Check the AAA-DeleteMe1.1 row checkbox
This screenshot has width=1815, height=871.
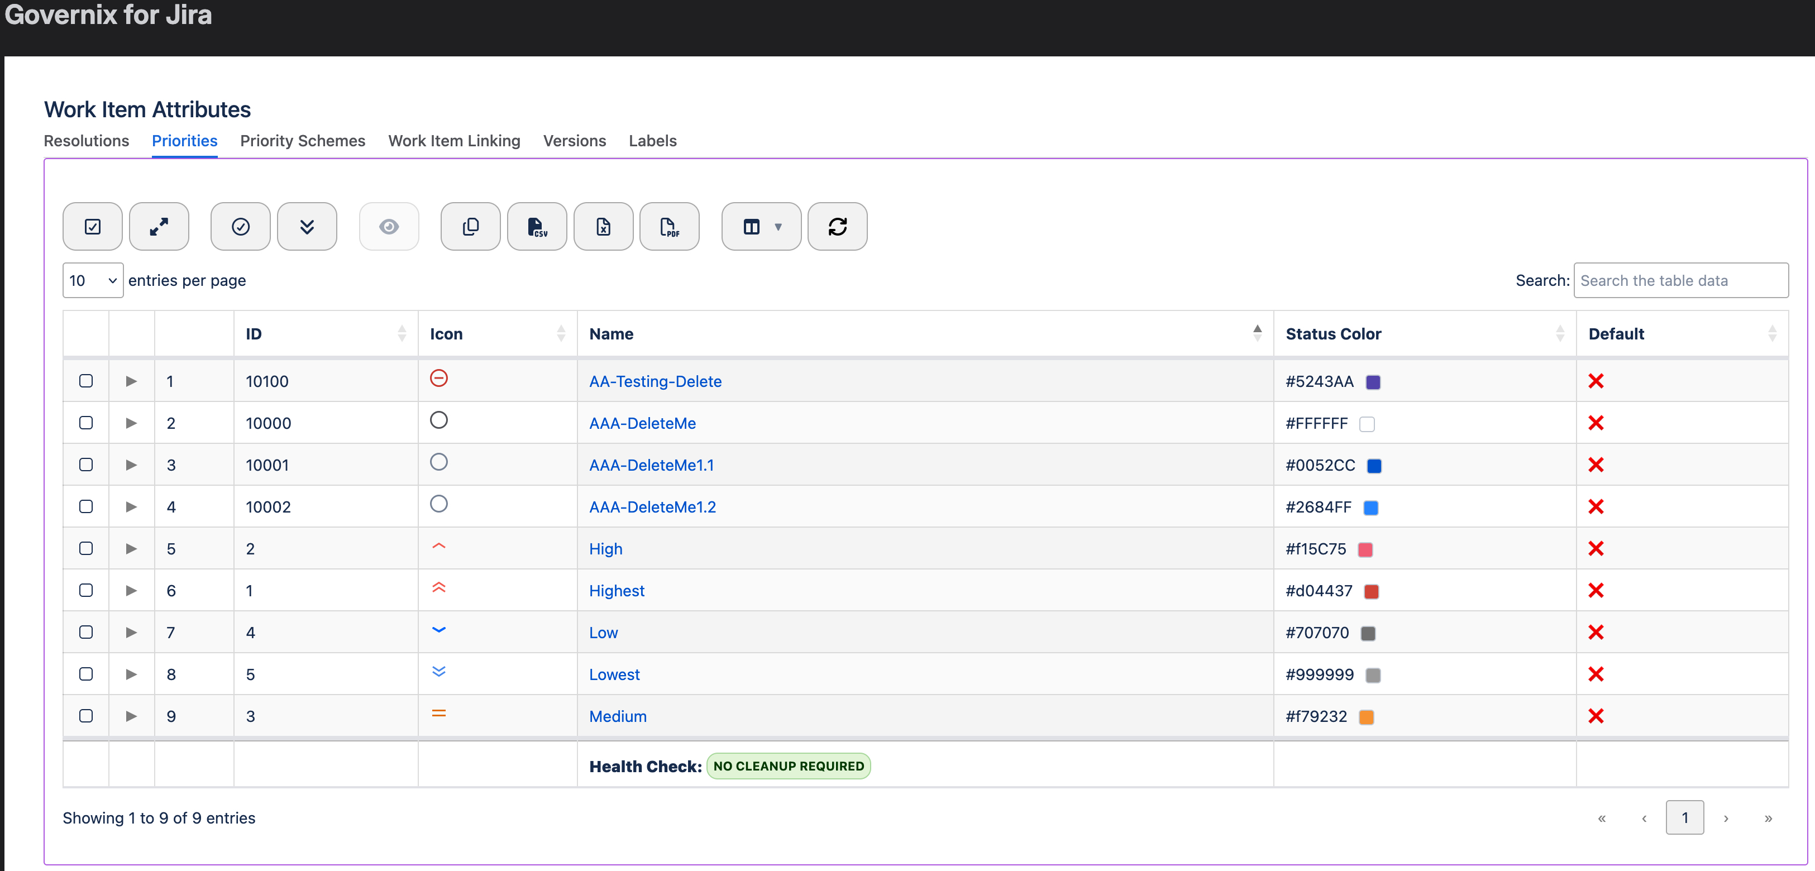86,465
